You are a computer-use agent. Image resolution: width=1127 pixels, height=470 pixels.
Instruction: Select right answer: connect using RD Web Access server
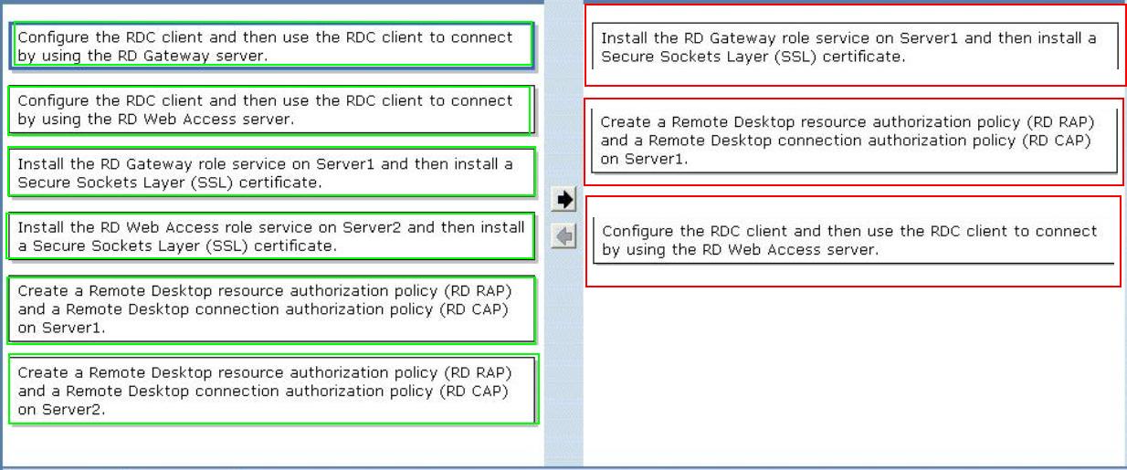point(853,241)
